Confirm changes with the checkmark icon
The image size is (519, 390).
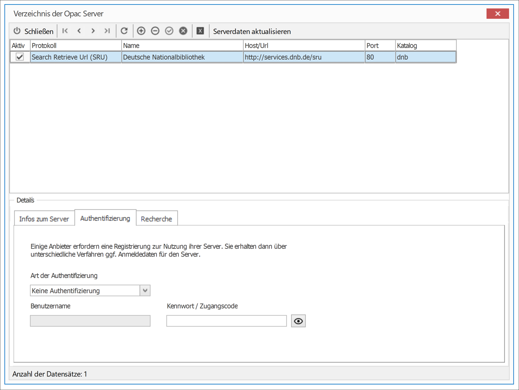click(169, 31)
